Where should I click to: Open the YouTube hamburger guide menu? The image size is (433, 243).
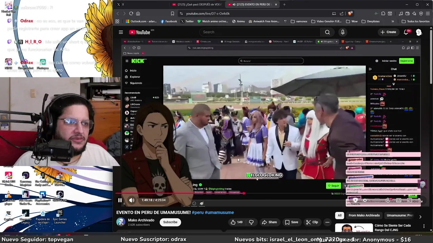pyautogui.click(x=121, y=32)
